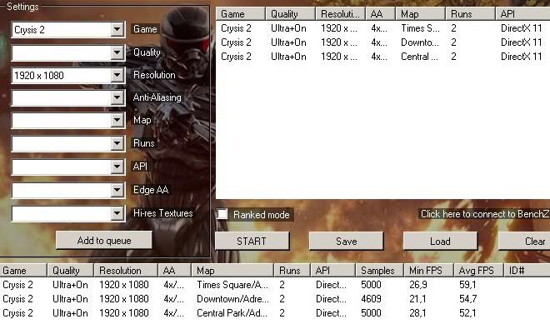
Task: Click the connect to BenchZ link
Action: 485,214
